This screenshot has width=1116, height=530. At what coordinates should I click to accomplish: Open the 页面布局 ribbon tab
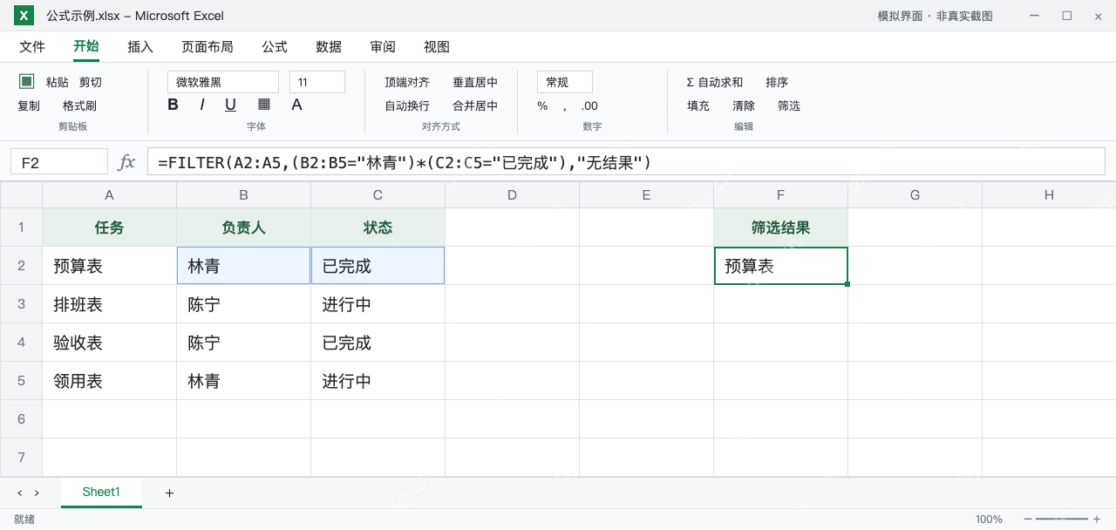click(208, 47)
